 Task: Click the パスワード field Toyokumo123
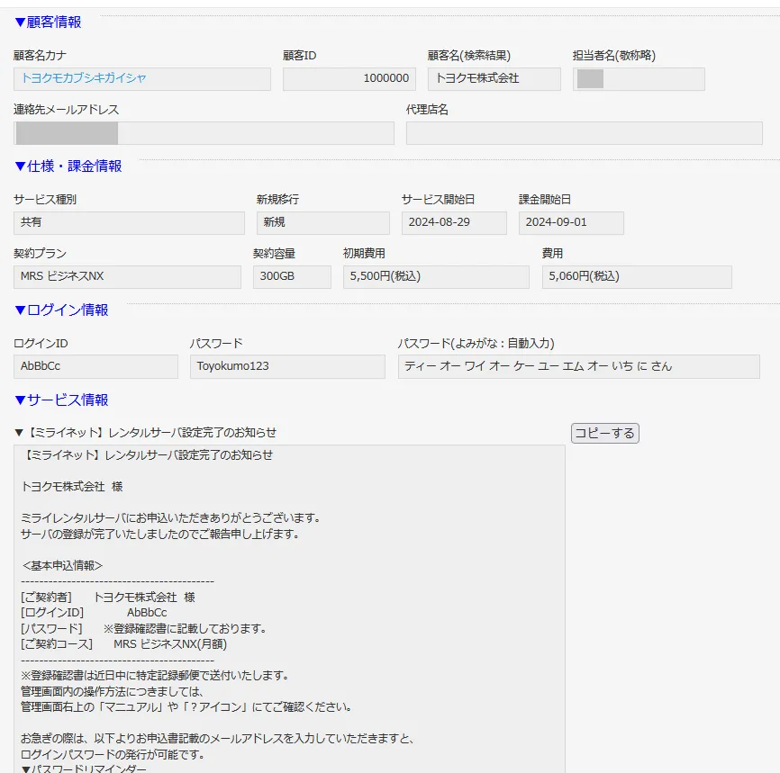click(287, 367)
